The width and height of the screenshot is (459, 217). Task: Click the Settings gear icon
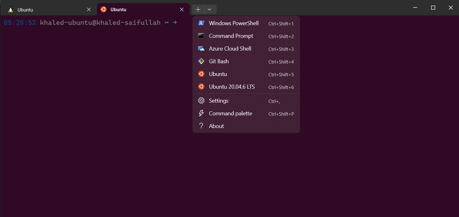[201, 101]
